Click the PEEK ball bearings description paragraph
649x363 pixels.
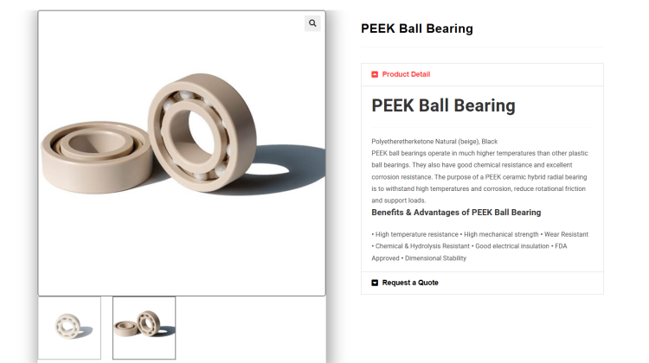point(479,177)
